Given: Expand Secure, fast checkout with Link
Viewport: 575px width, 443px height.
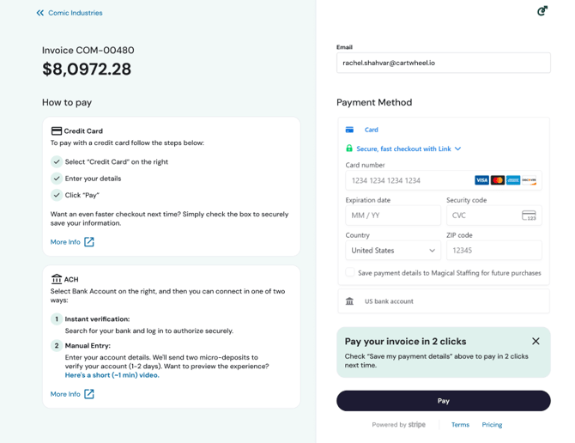Looking at the screenshot, I should 457,149.
